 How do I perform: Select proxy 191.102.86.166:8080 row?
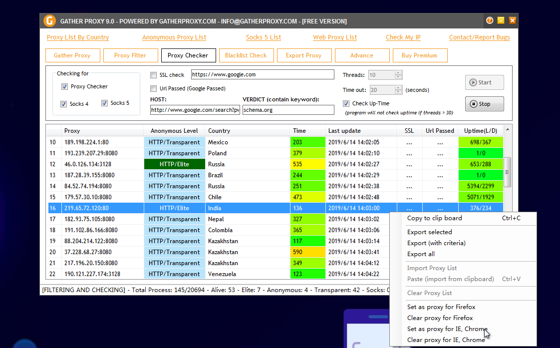click(219, 230)
